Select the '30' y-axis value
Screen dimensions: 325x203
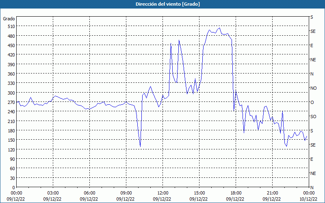coord(13,178)
